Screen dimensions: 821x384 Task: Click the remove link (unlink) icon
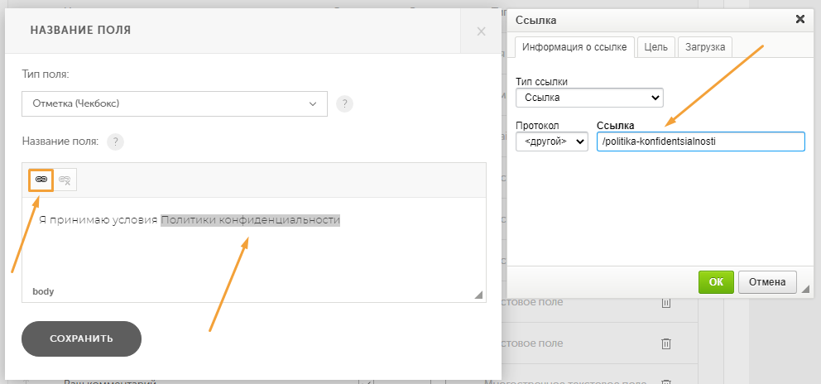click(x=65, y=180)
